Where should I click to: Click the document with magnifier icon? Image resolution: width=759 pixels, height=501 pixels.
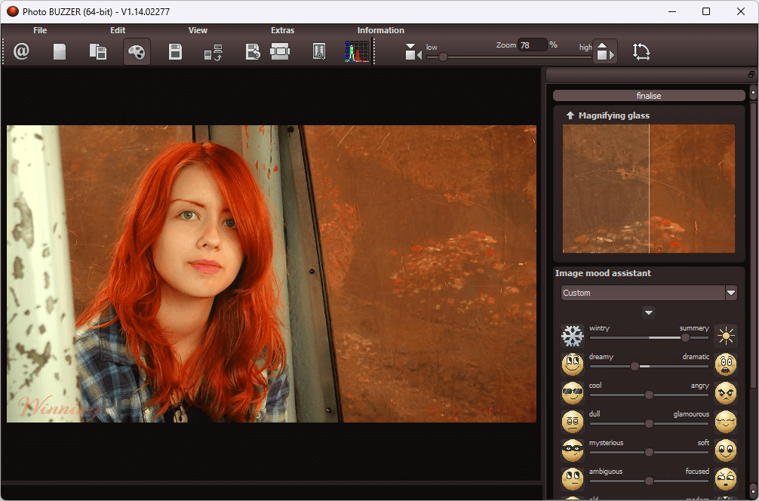[x=319, y=51]
